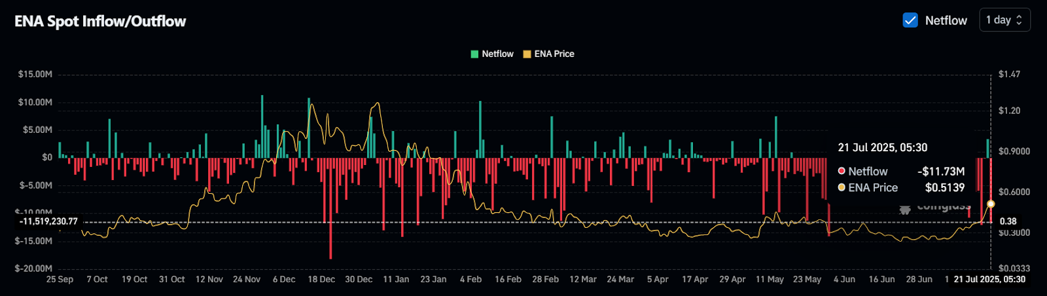Viewport: 1047px width, 296px height.
Task: Click the $0 netflow axis label
Action: point(47,157)
